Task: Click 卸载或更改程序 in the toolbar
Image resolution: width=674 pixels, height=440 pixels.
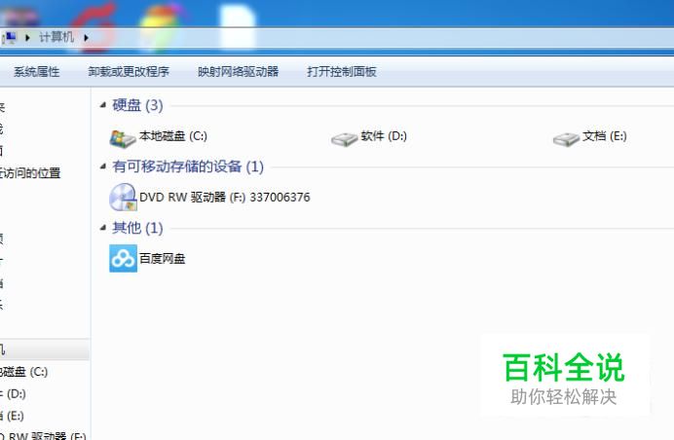Action: click(129, 72)
